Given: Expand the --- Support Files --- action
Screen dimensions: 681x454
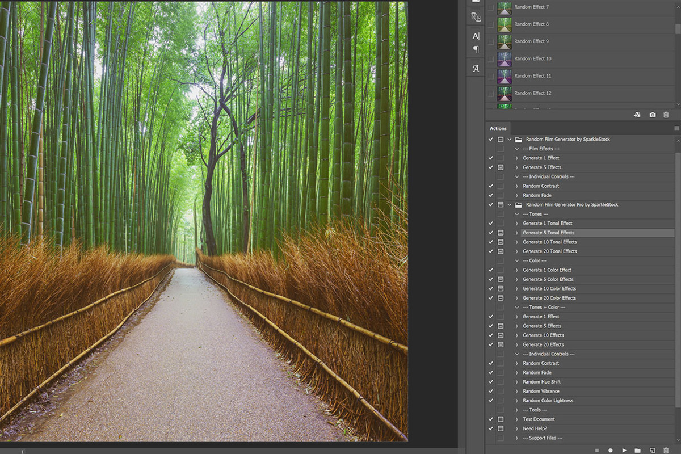Looking at the screenshot, I should pyautogui.click(x=517, y=438).
